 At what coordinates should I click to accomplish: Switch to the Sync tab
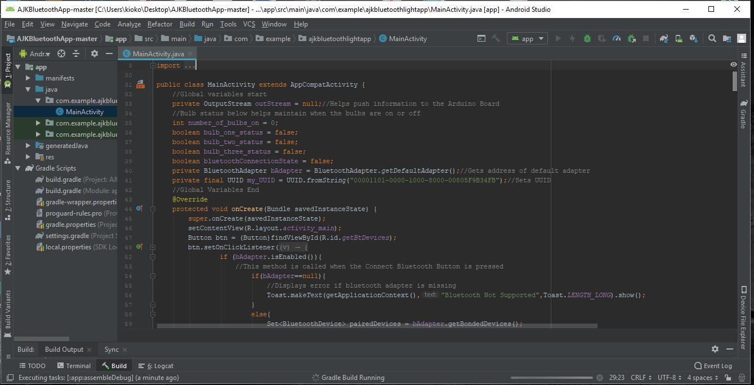(111, 350)
